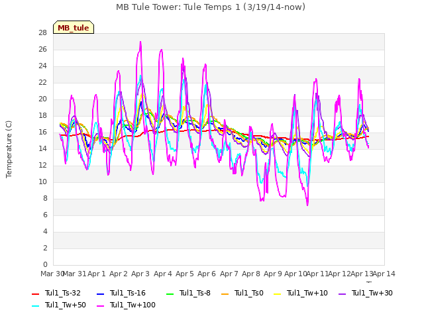Click the green Tul1_Ts-8 legend swatch

[x=170, y=293]
